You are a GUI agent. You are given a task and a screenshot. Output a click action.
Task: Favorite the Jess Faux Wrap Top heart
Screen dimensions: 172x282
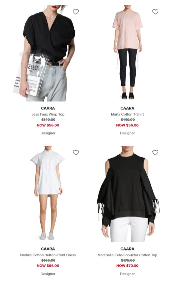76,12
